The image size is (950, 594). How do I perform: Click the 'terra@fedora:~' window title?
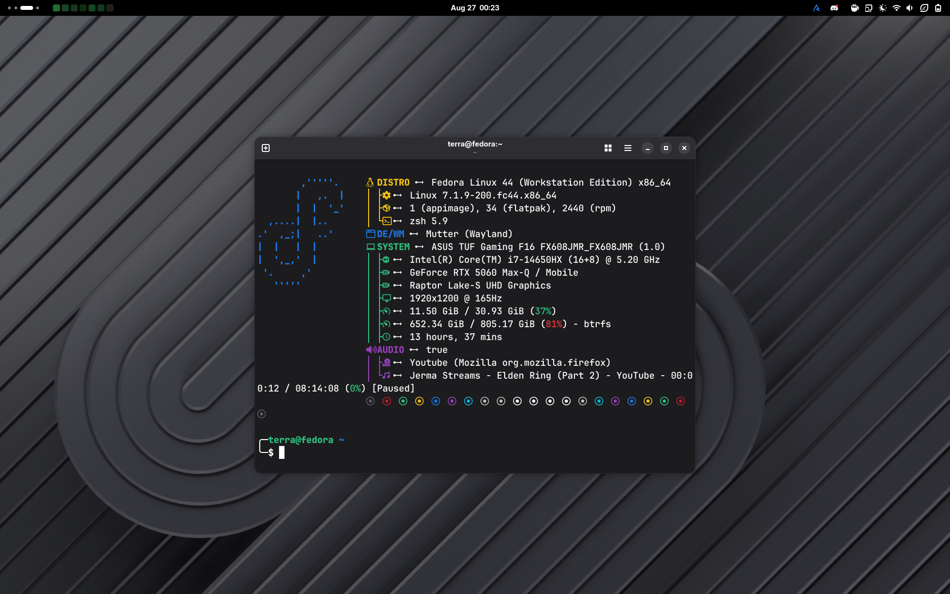pos(475,144)
